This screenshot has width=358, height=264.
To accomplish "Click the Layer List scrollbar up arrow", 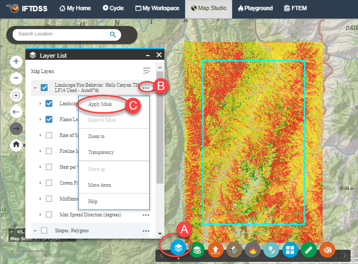I will [x=160, y=67].
